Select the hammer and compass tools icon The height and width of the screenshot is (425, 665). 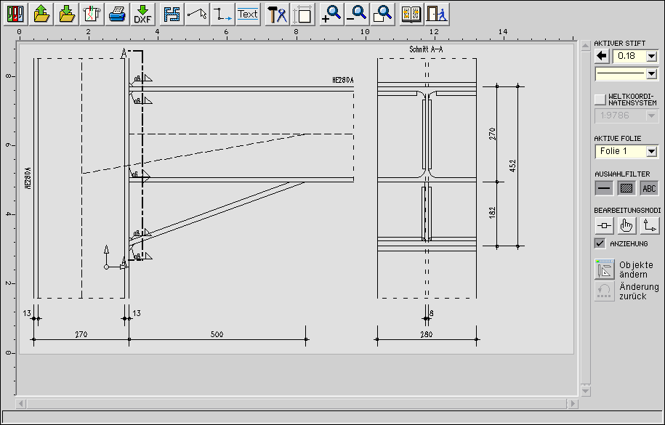click(x=277, y=13)
